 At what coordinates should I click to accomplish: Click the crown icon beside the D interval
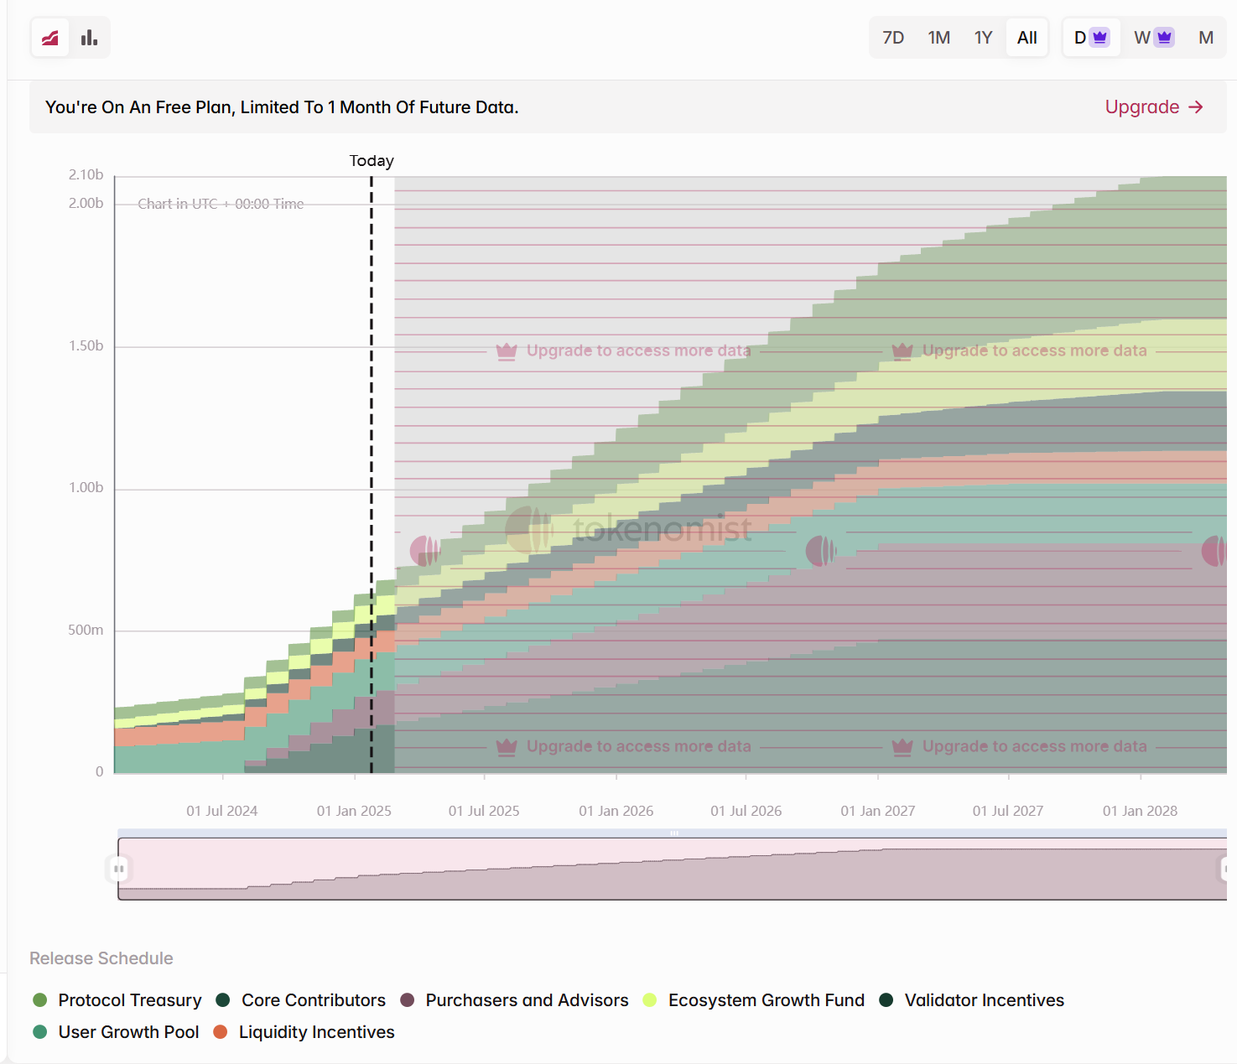click(1099, 38)
